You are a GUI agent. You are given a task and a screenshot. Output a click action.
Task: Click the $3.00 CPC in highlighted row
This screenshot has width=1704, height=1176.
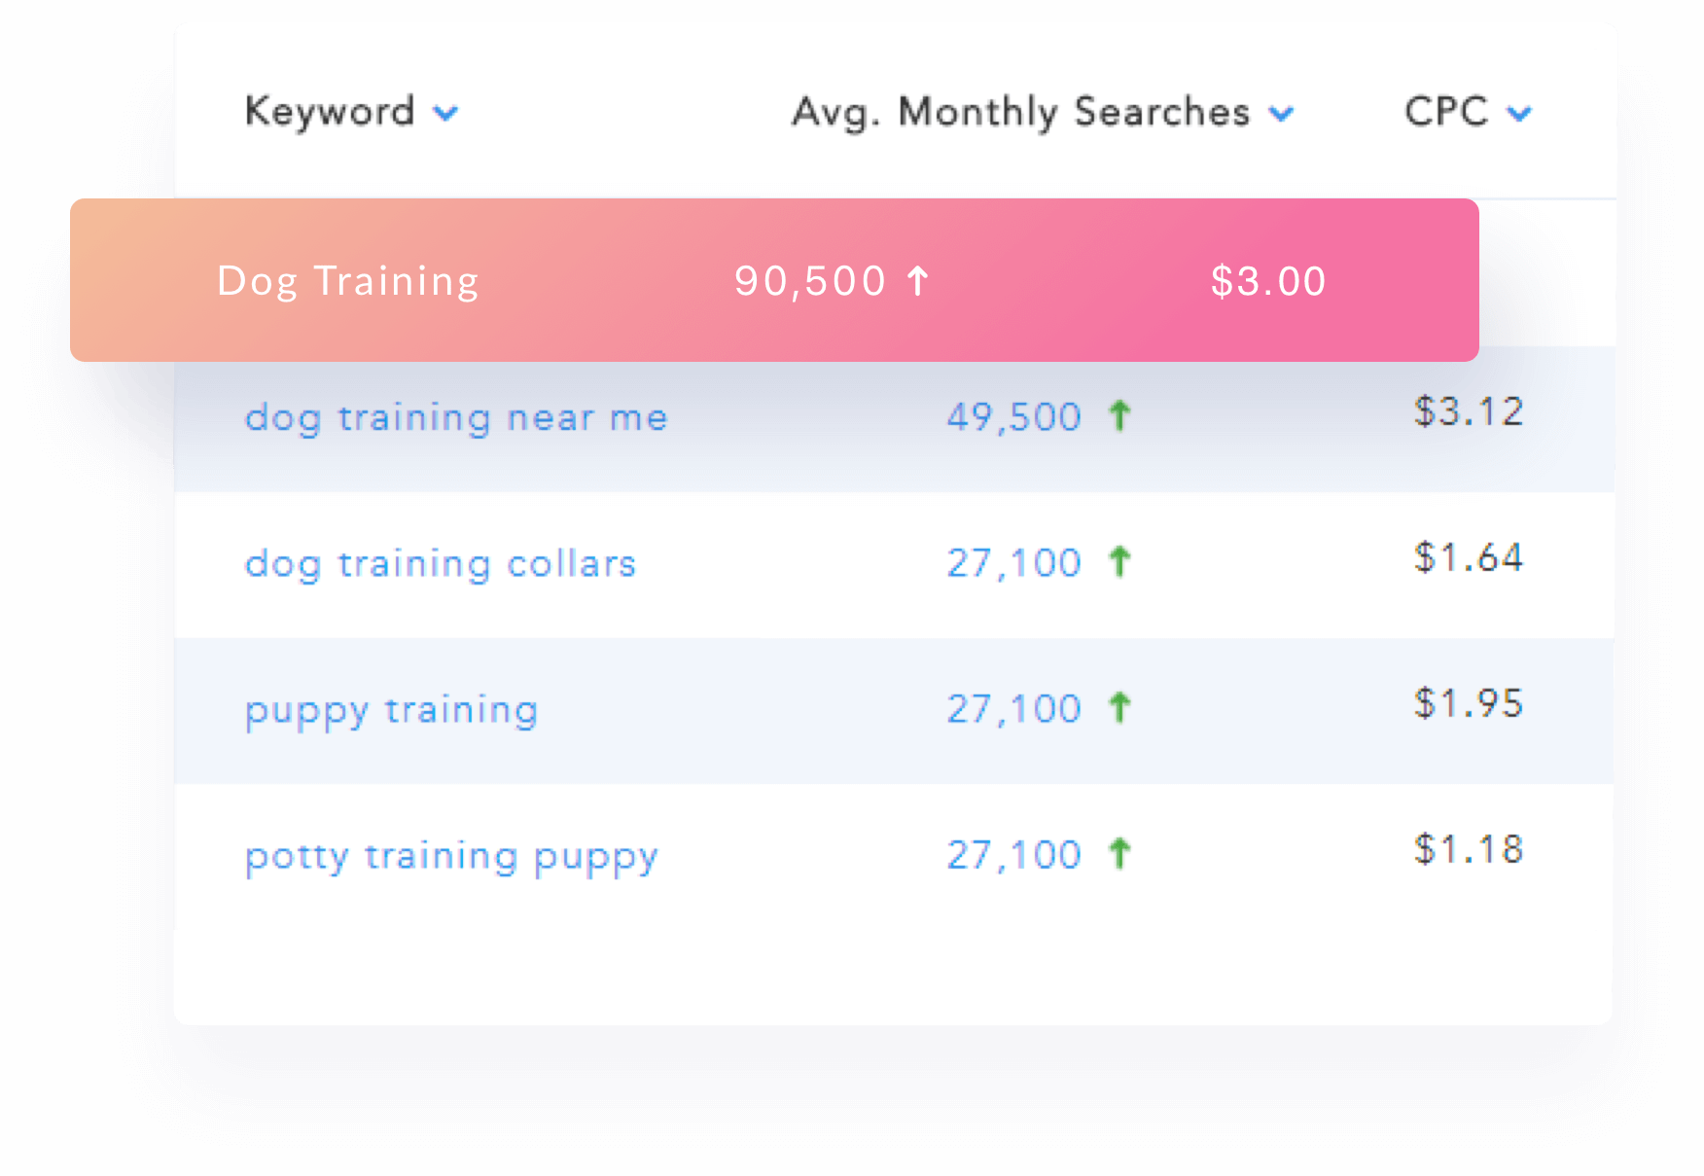tap(1268, 281)
